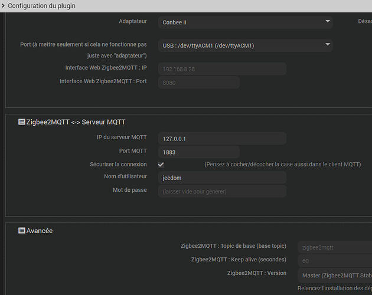Uncheck the Sécuriser la connexion checkbox

point(161,165)
